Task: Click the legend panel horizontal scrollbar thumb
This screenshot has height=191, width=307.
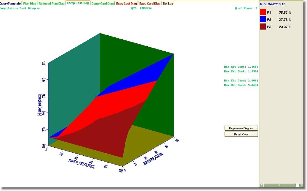Action: pyautogui.click(x=279, y=185)
